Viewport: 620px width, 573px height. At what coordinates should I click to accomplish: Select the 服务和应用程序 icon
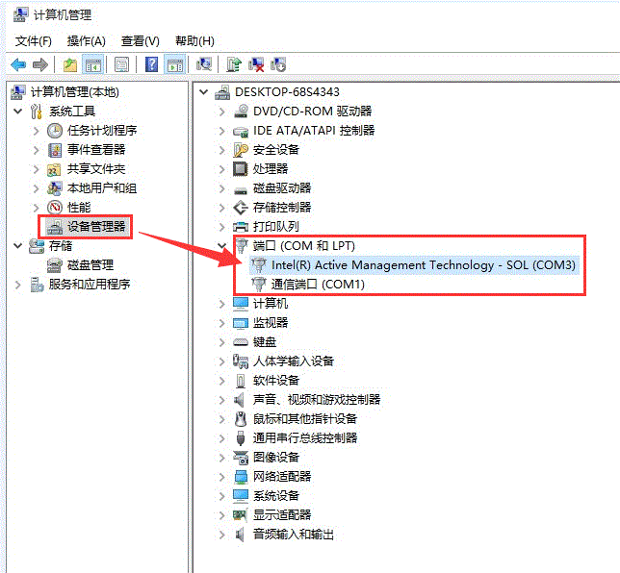37,285
